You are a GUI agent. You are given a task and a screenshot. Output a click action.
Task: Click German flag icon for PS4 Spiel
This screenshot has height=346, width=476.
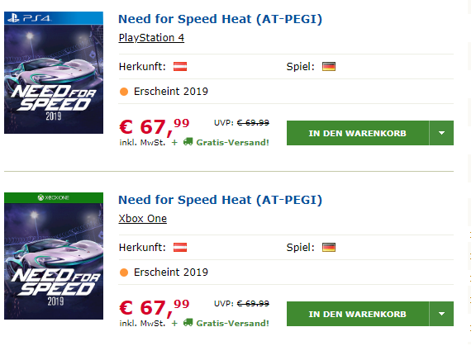[x=329, y=66]
